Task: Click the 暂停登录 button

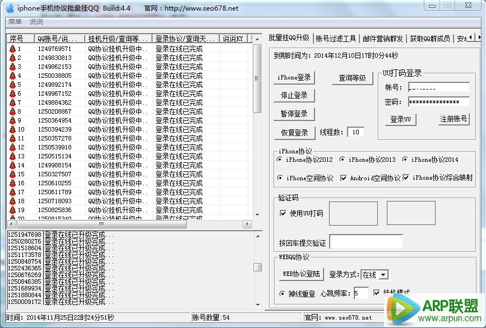Action: point(294,114)
